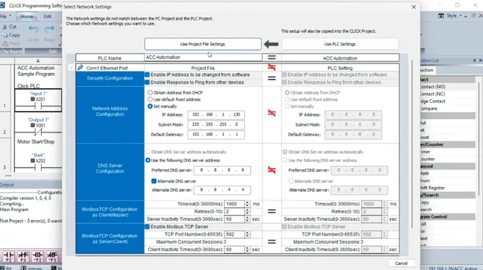Image resolution: width=483 pixels, height=270 pixels.
Task: Click dialog vertical scrollbar
Action: point(412,145)
